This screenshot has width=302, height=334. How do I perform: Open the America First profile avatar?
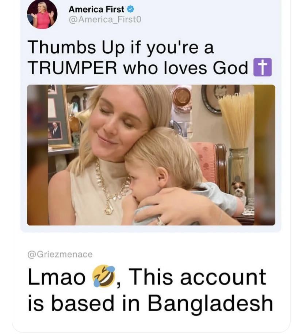point(42,15)
